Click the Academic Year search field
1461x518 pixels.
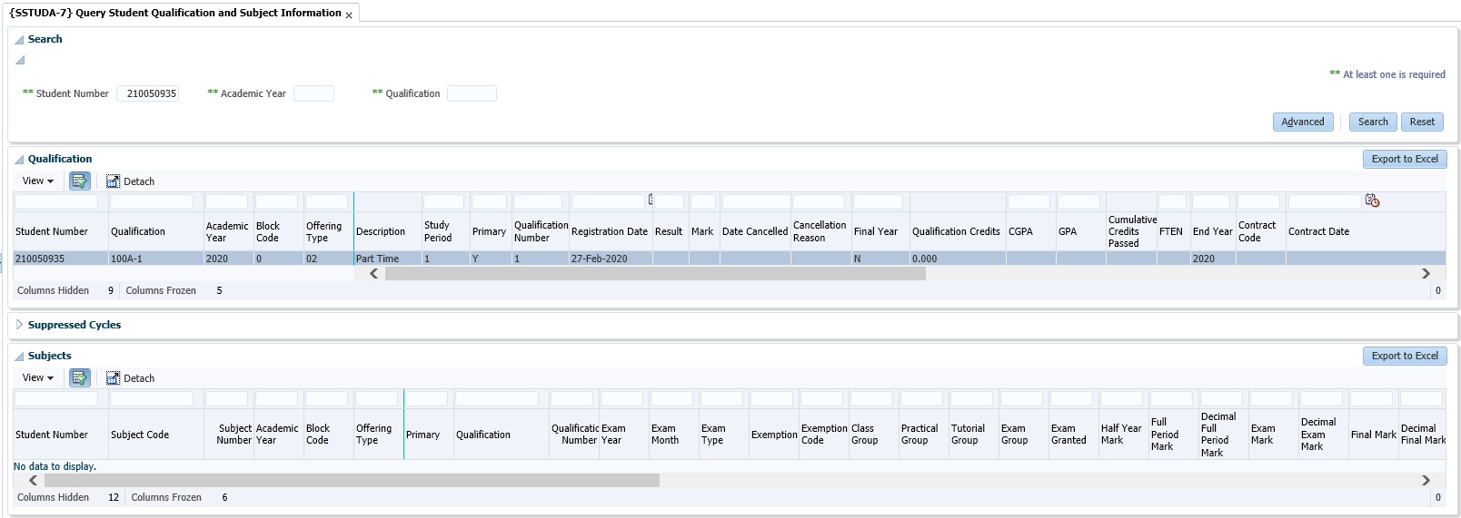click(313, 94)
